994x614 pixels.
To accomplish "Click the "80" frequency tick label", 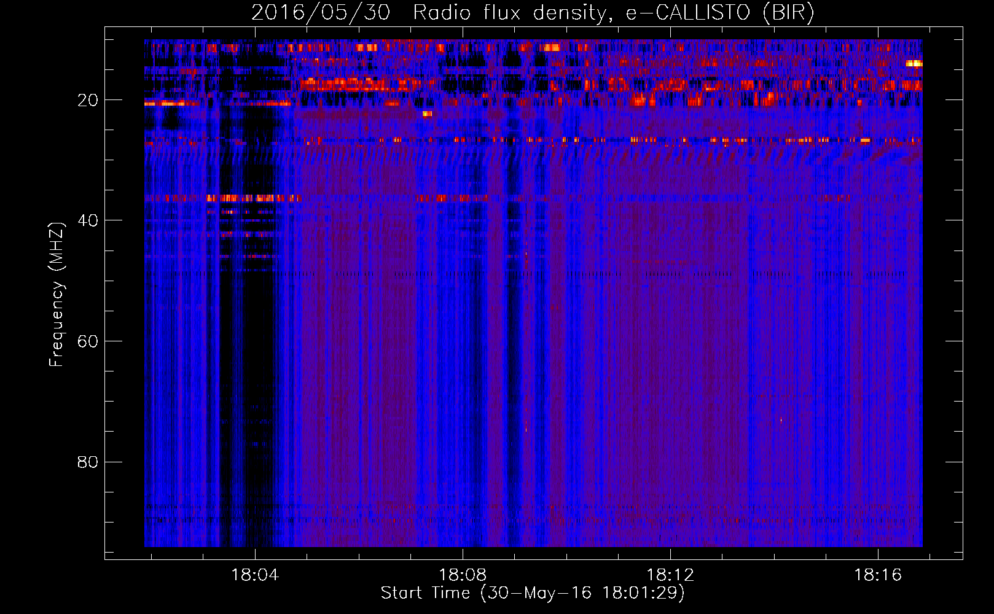I will [88, 462].
